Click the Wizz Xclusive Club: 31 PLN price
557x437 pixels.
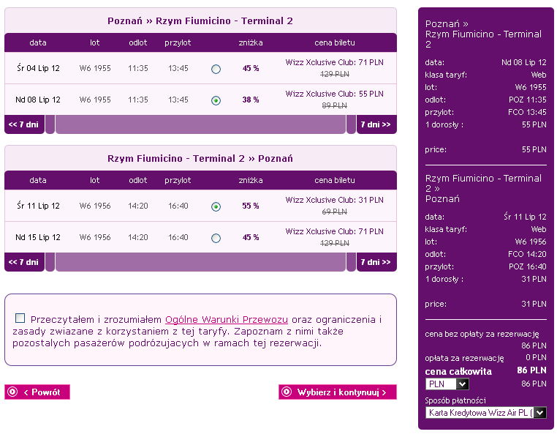[x=335, y=200]
